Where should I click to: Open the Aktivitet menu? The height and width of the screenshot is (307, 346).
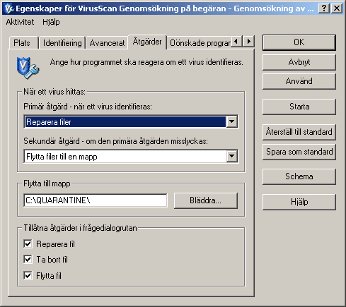point(20,22)
